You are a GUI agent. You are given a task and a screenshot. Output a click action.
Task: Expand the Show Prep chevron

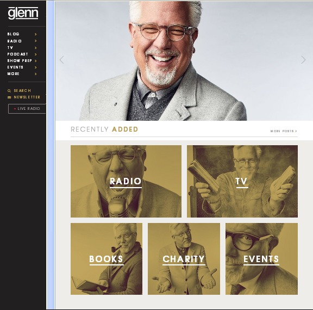point(36,61)
